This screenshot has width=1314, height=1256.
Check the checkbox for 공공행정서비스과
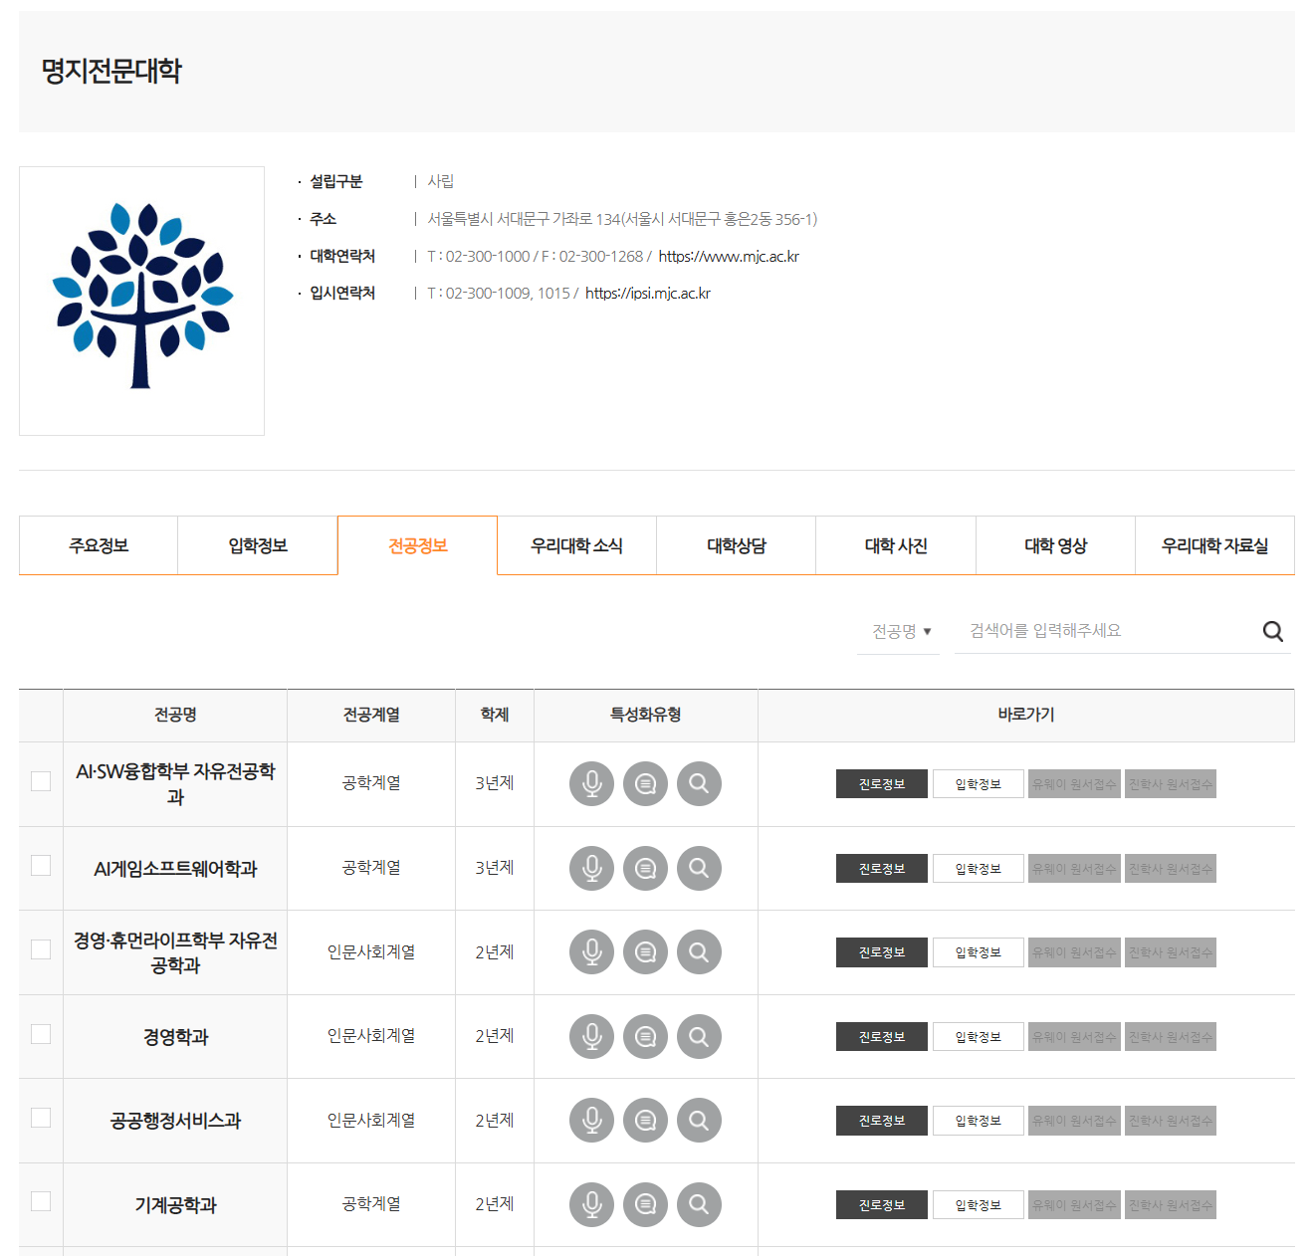40,1119
